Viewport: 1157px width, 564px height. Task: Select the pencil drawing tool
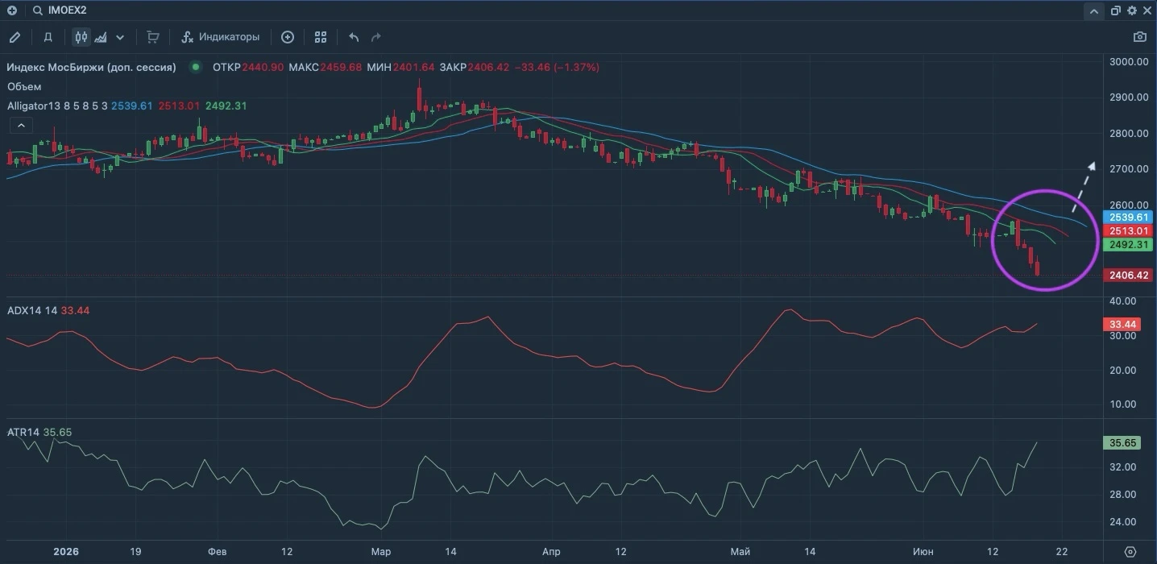pos(15,37)
